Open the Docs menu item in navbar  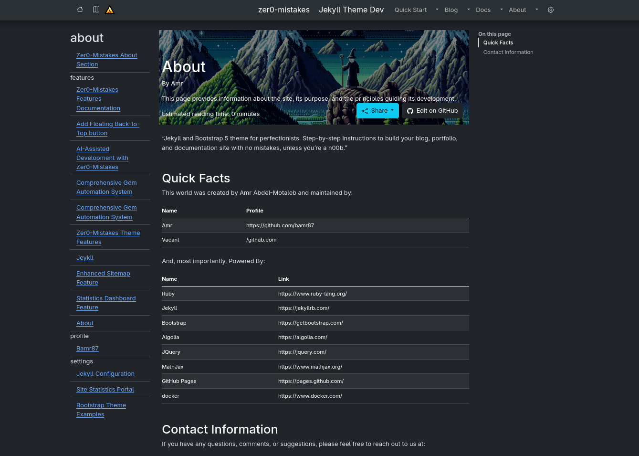tap(483, 10)
